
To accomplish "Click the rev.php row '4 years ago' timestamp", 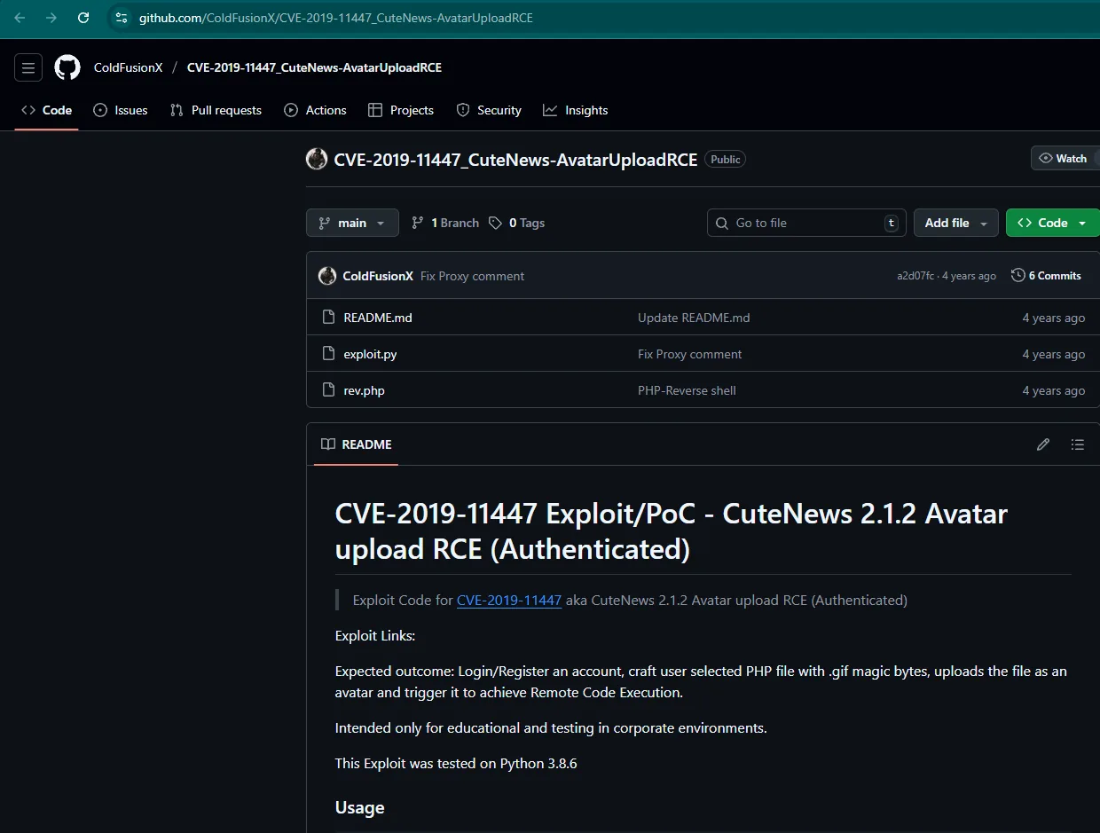I will pos(1054,390).
